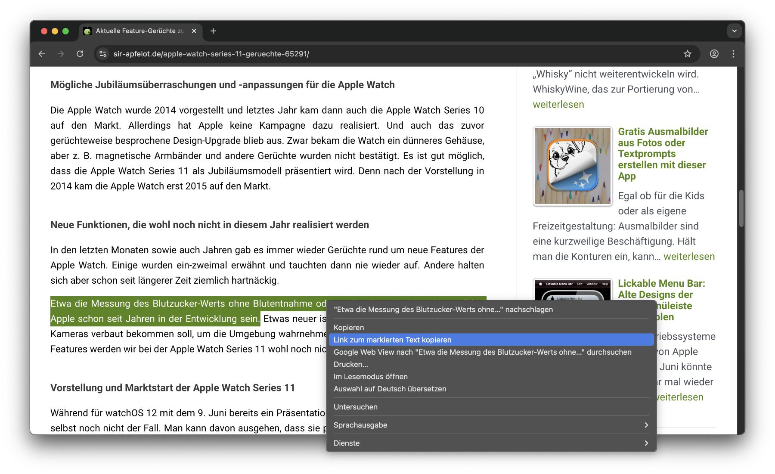This screenshot has height=474, width=775.
Task: Select Kopieren from context menu
Action: coord(349,328)
